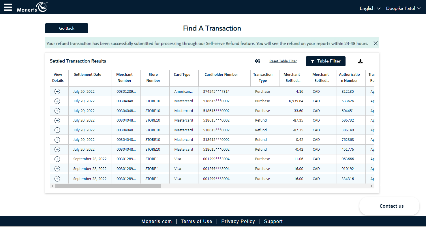This screenshot has width=426, height=227.
Task: Open Support footer link
Action: [x=273, y=221]
